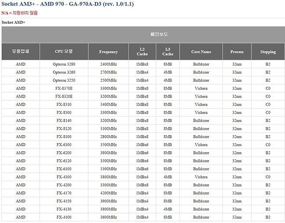Select the Opteron 3250 model cell
Image resolution: width=285 pixels, height=223 pixels.
[64, 80]
